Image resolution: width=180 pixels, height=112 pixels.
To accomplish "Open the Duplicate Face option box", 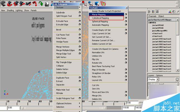I will point(80,78).
